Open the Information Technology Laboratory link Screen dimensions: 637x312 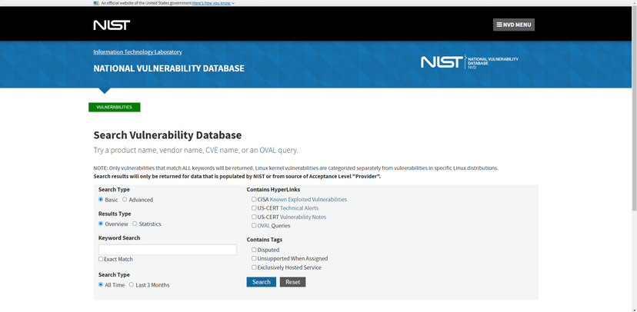coord(138,52)
